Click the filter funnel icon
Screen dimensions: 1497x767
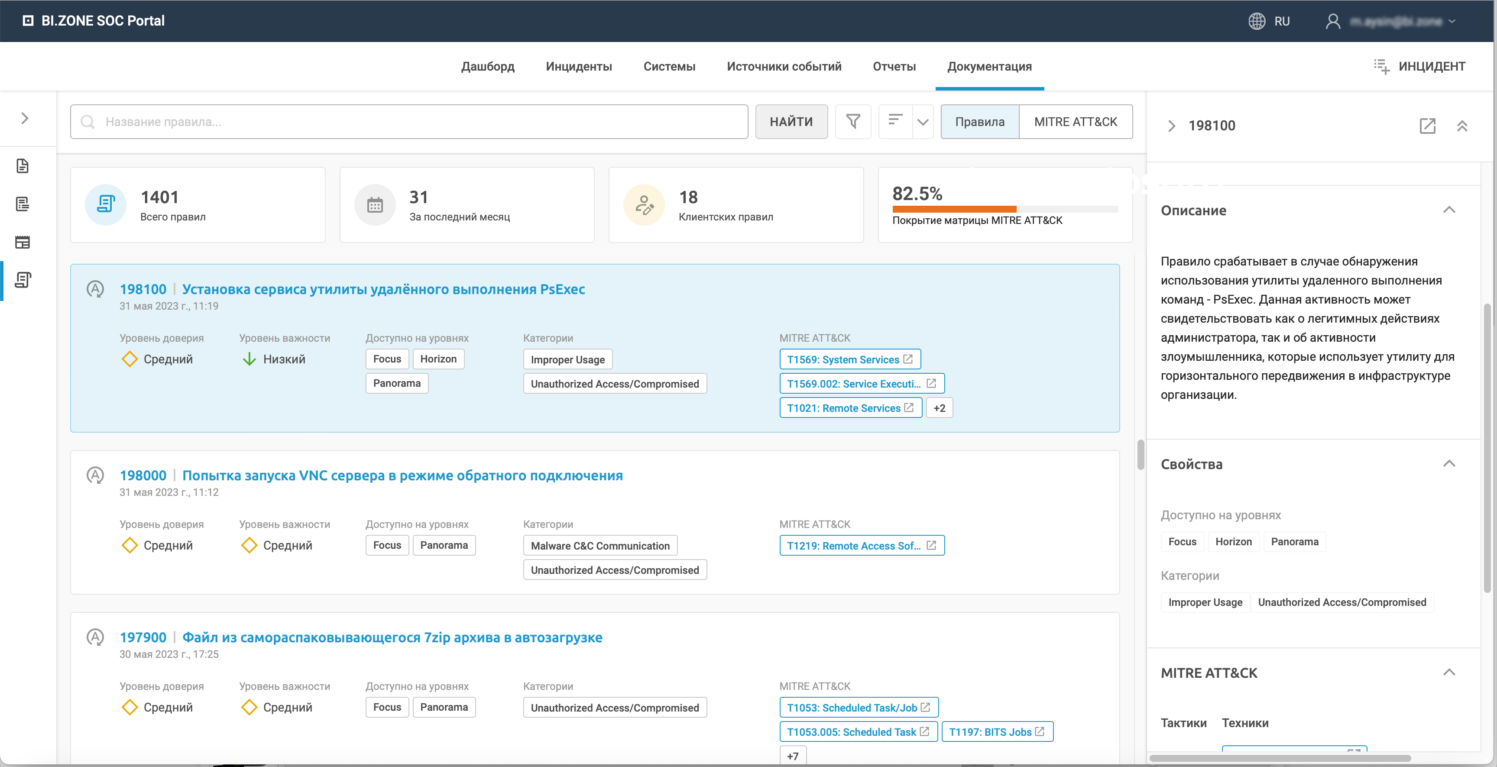pos(852,121)
